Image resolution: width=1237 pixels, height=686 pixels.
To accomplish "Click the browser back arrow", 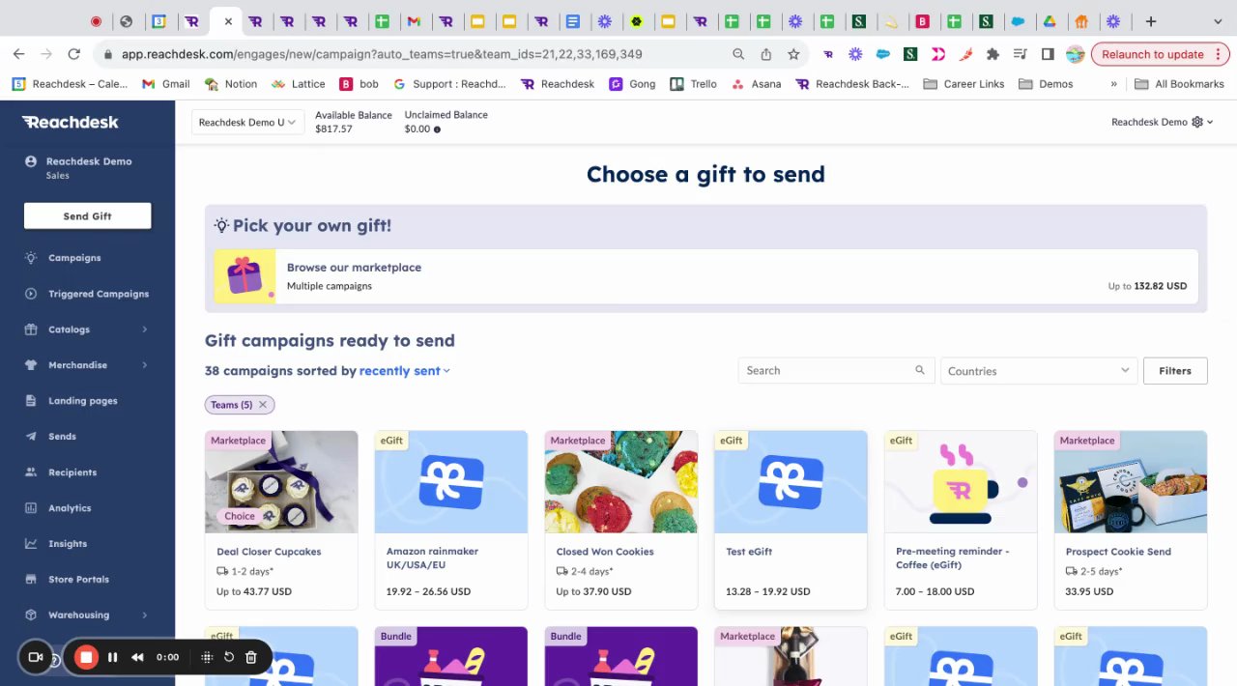I will (x=19, y=54).
